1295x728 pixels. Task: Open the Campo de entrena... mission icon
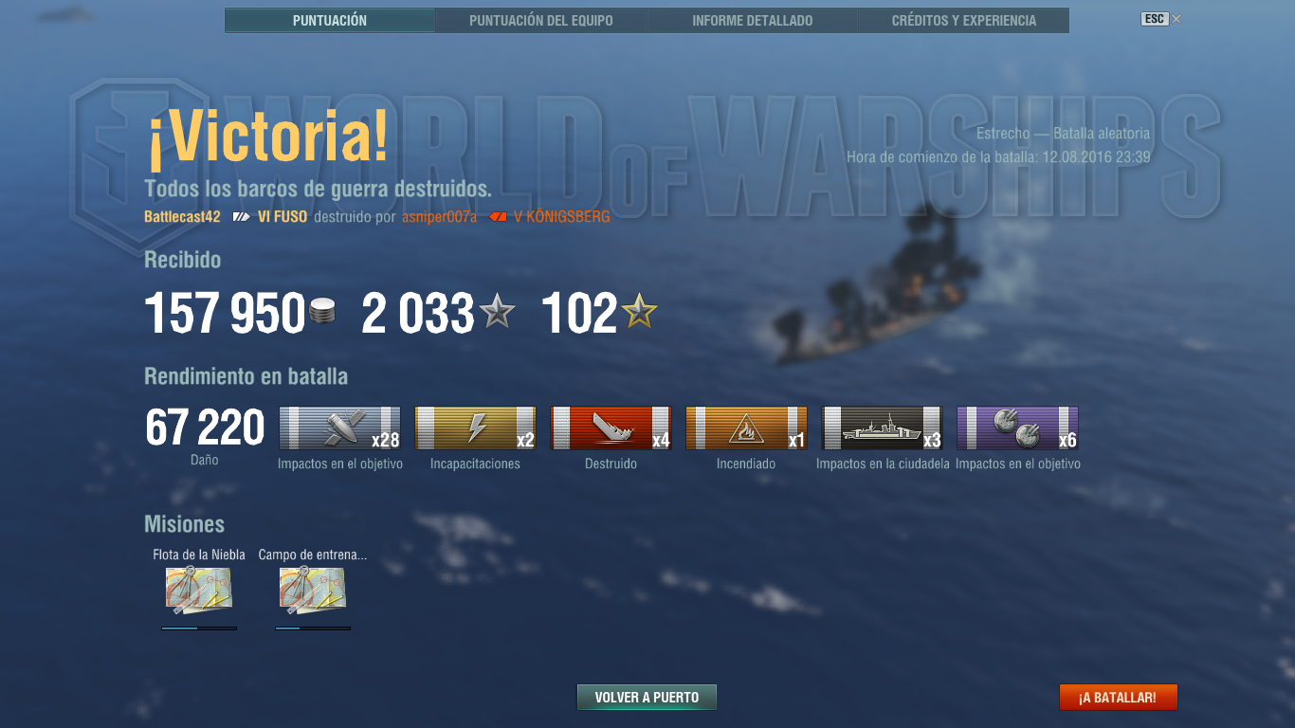[313, 590]
